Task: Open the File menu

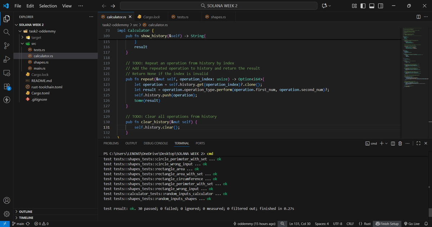Action: tap(18, 6)
